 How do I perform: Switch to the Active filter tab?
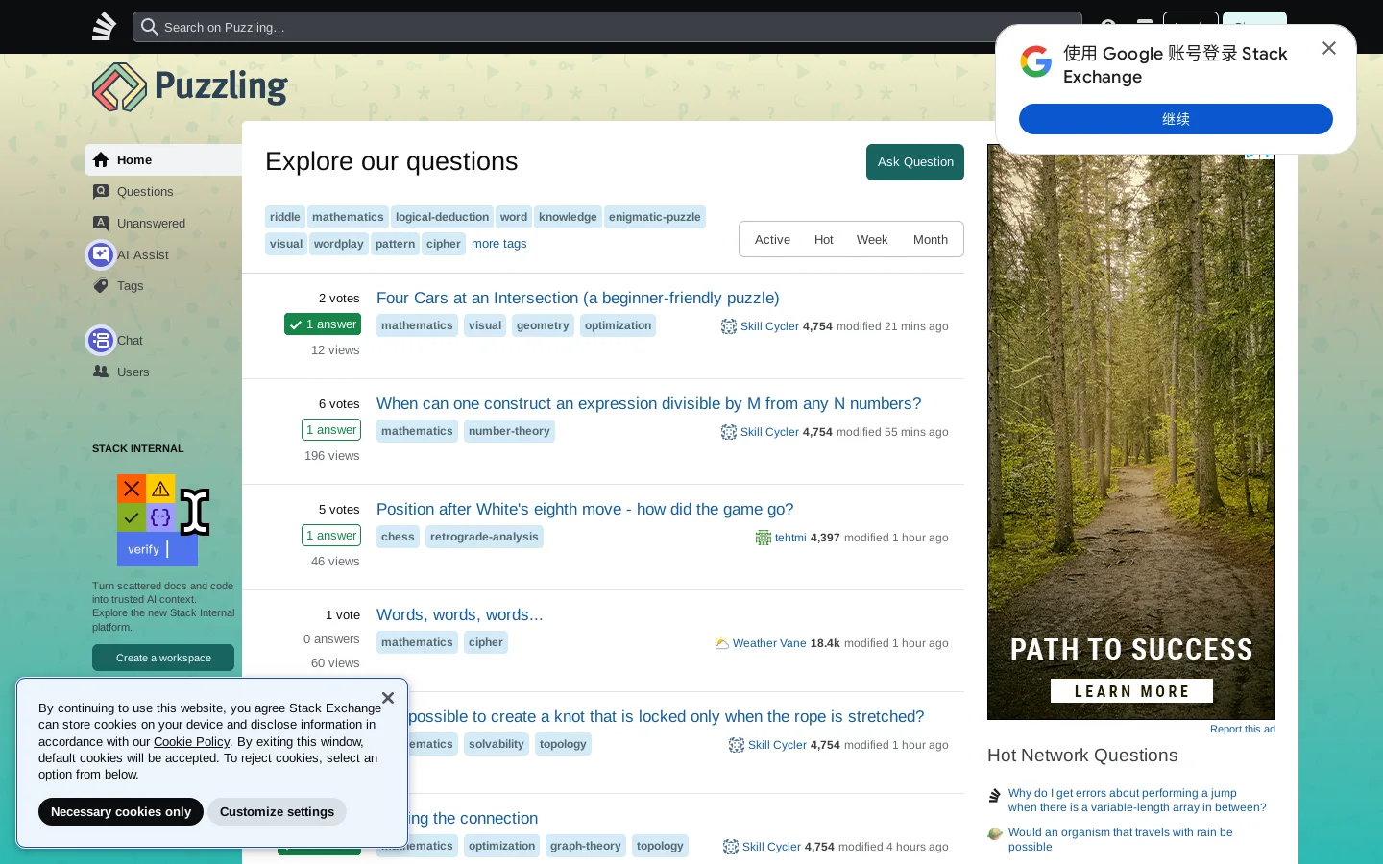tap(772, 240)
